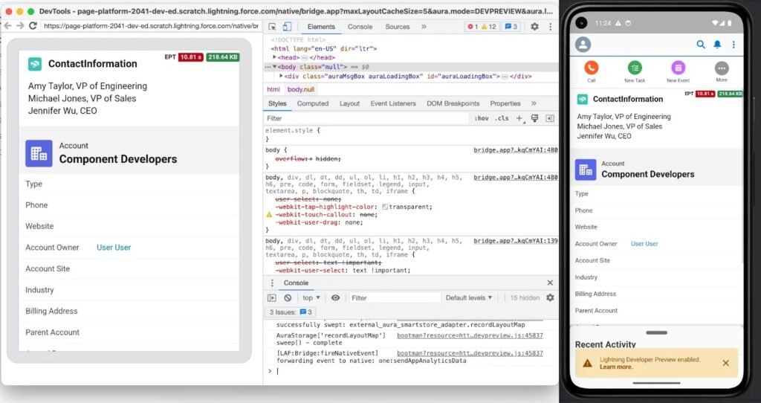Show more sidebar panes chevron
This screenshot has height=403, width=761.
(x=534, y=103)
